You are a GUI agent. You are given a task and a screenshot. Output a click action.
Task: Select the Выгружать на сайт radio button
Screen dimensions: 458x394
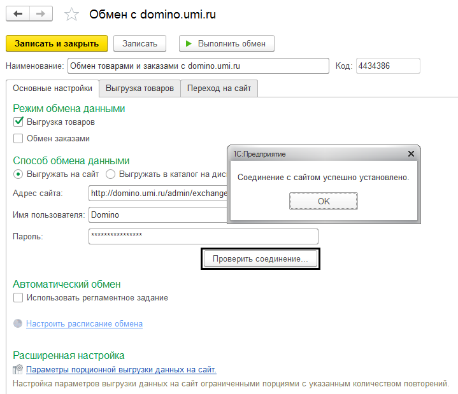pyautogui.click(x=18, y=173)
